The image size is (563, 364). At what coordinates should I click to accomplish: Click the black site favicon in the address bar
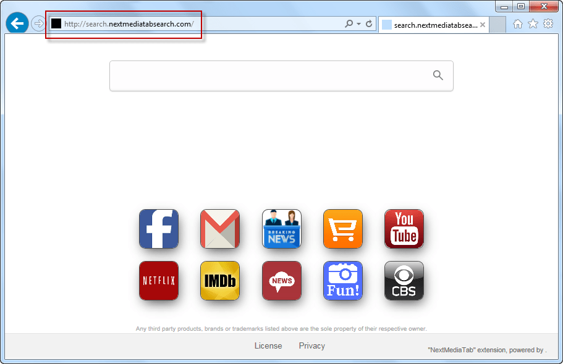pos(56,23)
